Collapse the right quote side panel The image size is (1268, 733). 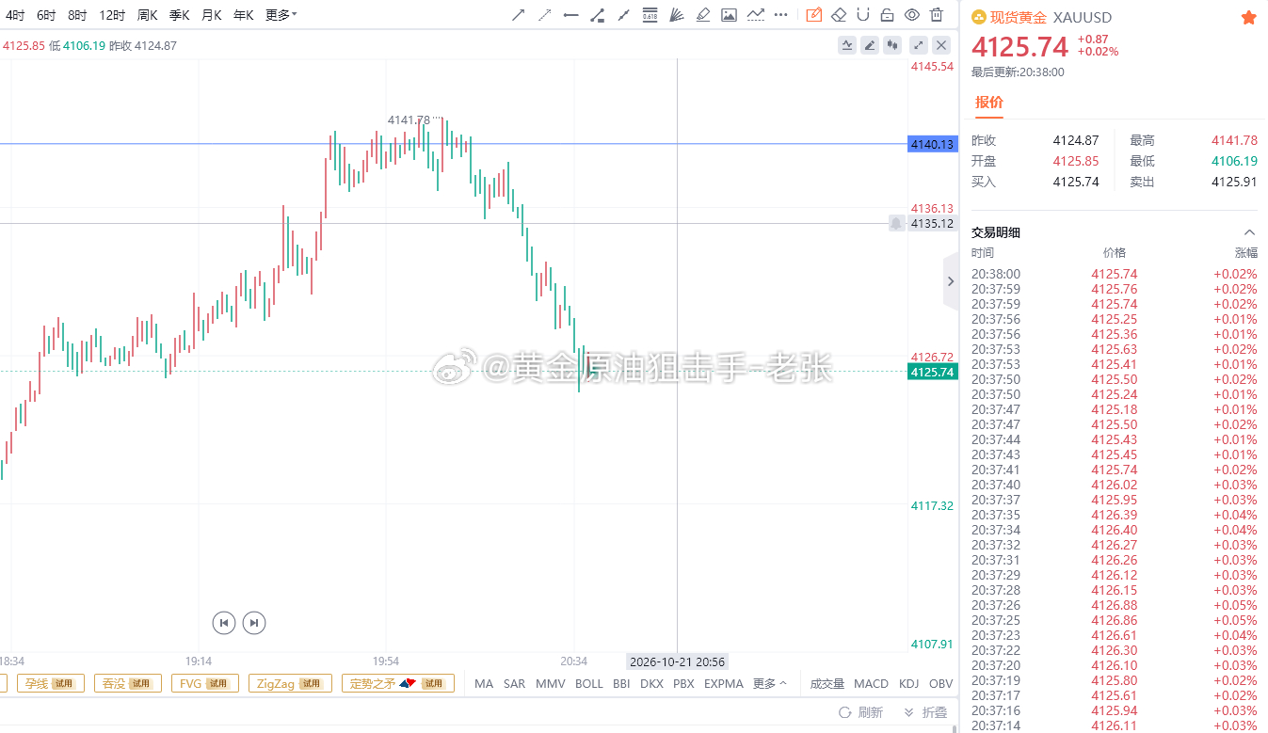coord(950,281)
